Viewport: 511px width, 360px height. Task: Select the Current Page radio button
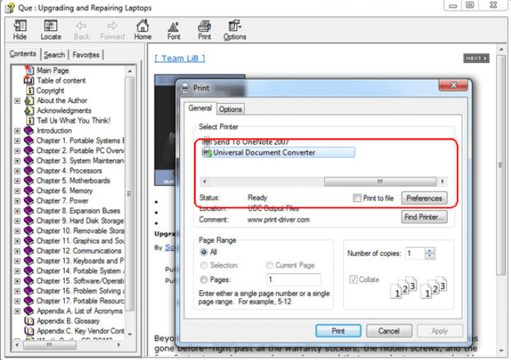[270, 266]
